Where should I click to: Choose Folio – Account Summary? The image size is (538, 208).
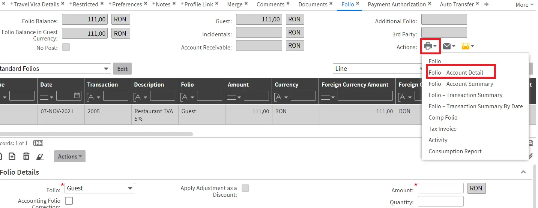(x=461, y=84)
